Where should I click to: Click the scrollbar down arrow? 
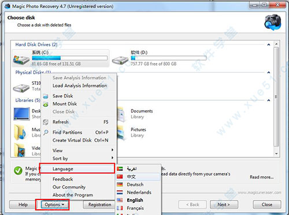pos(276,154)
